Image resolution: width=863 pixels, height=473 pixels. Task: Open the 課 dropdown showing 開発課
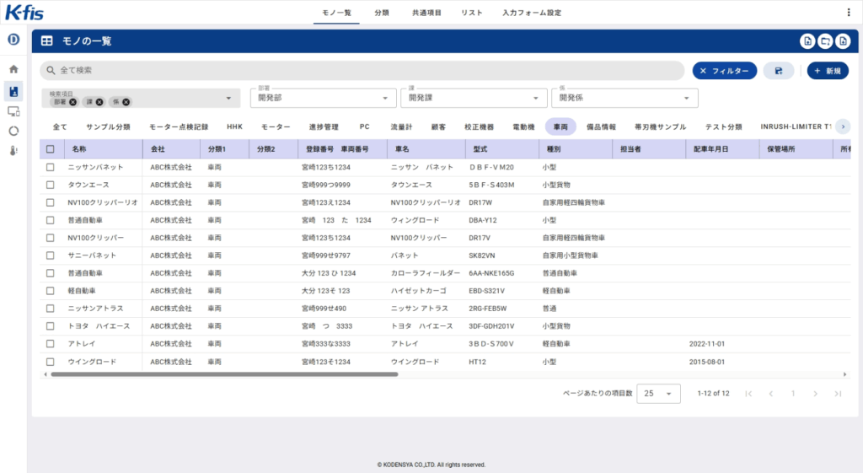pyautogui.click(x=474, y=98)
